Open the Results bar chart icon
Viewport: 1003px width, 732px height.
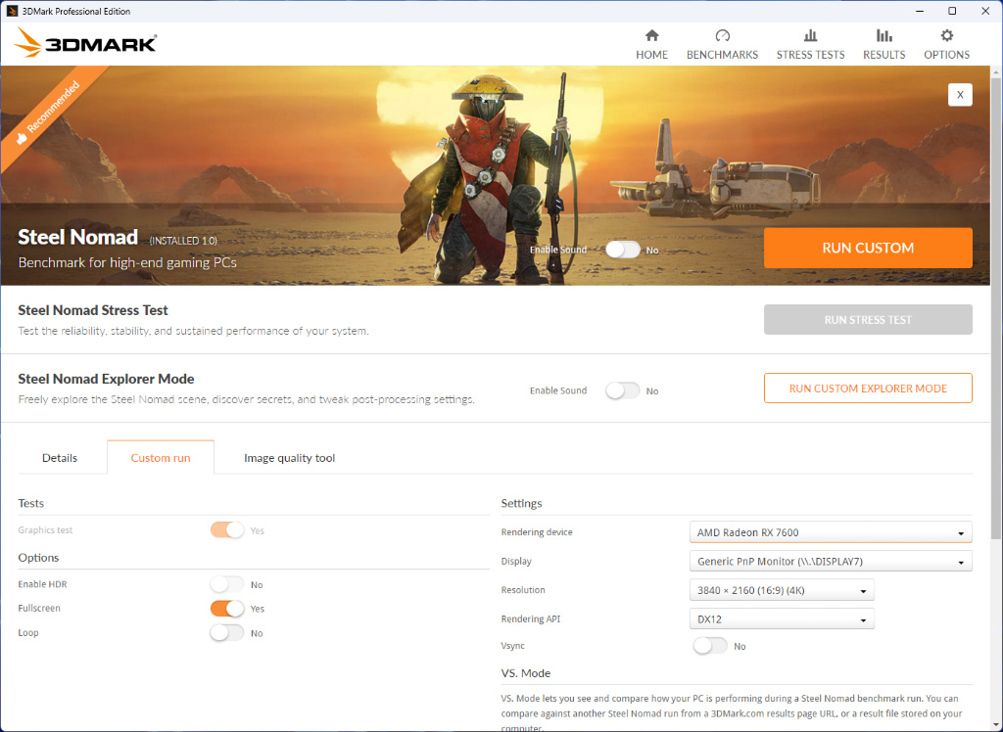tap(884, 36)
